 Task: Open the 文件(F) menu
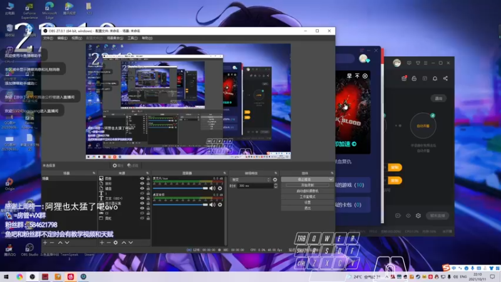click(48, 38)
